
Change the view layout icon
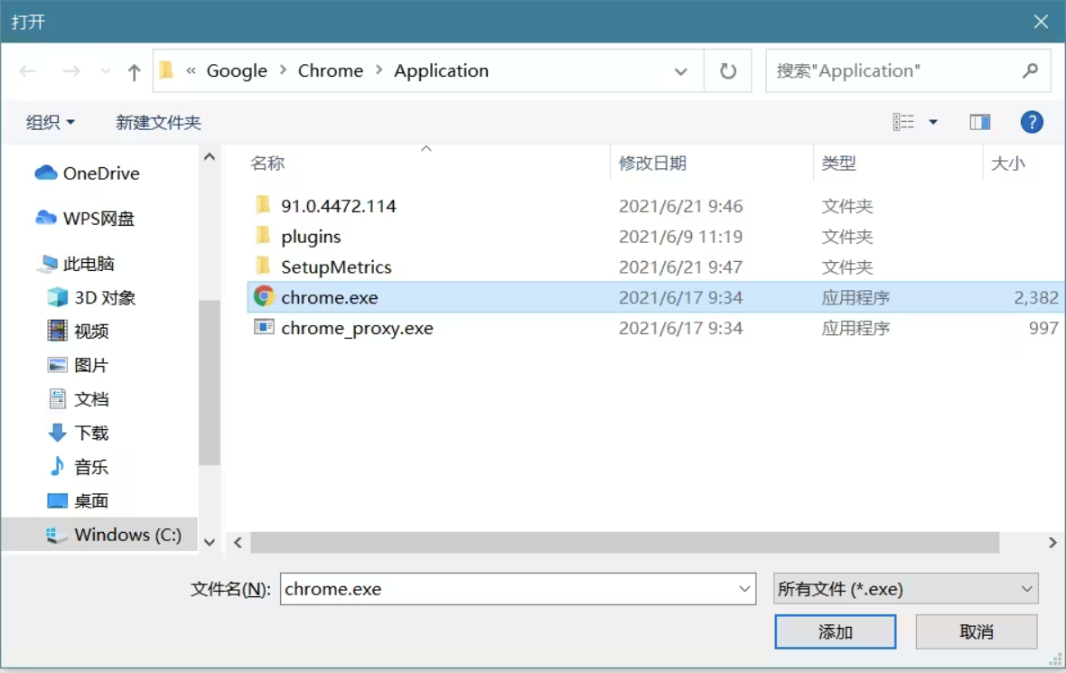(902, 122)
